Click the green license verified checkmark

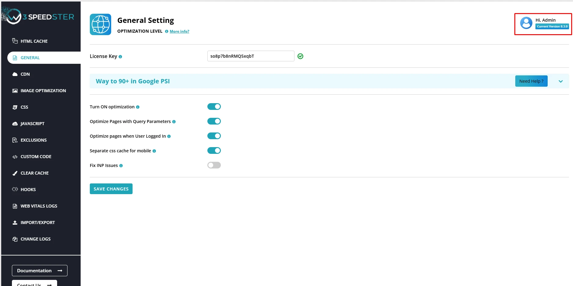pos(300,56)
